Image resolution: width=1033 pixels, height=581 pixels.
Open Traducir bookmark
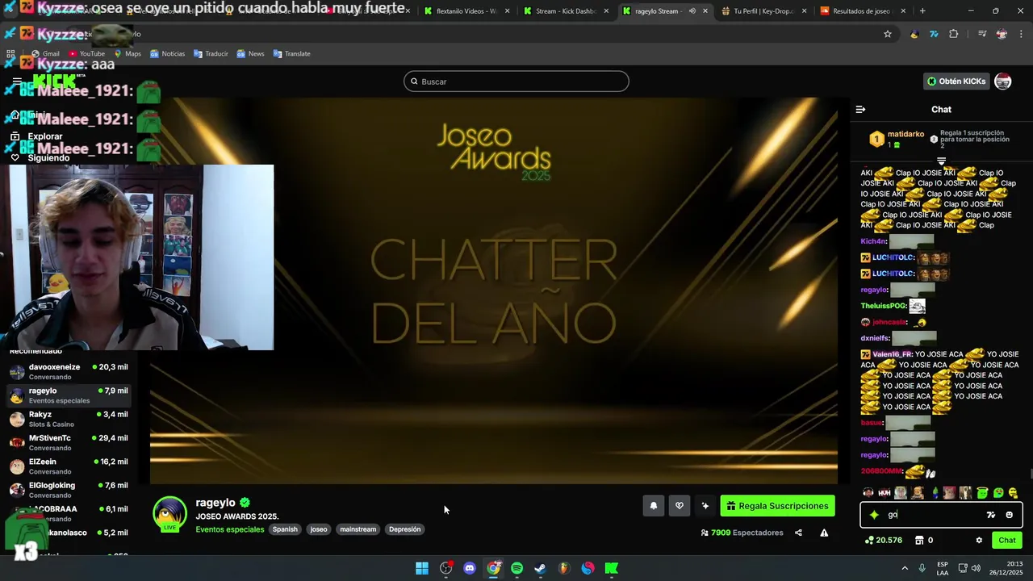[211, 54]
